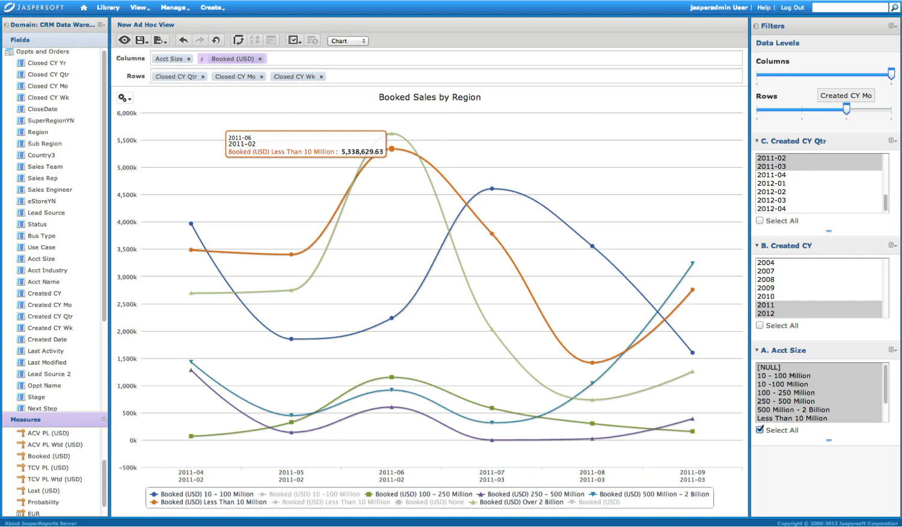Undo the last action

coord(183,40)
